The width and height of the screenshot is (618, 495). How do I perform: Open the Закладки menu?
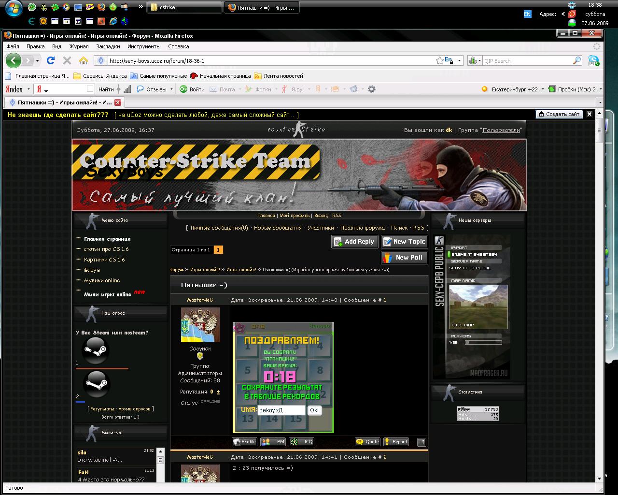click(x=108, y=46)
